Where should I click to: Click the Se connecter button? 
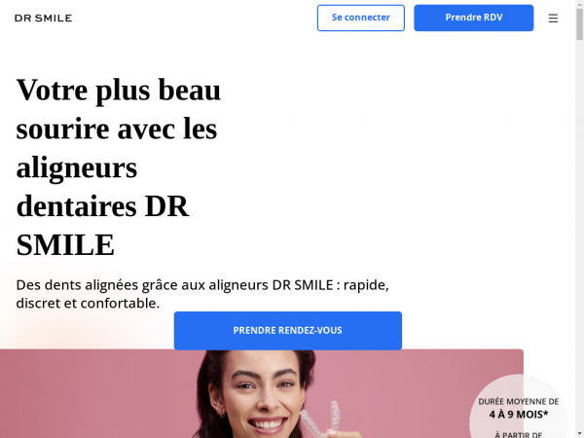click(360, 18)
